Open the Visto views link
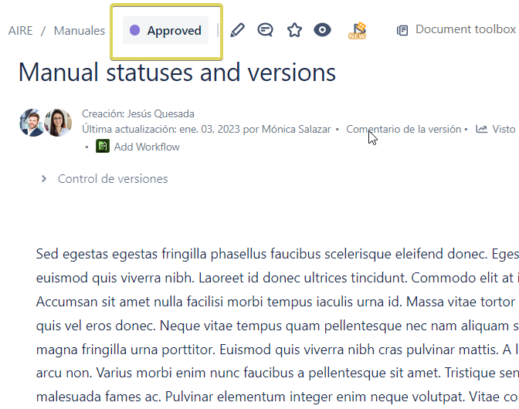The image size is (519, 409). click(x=504, y=129)
